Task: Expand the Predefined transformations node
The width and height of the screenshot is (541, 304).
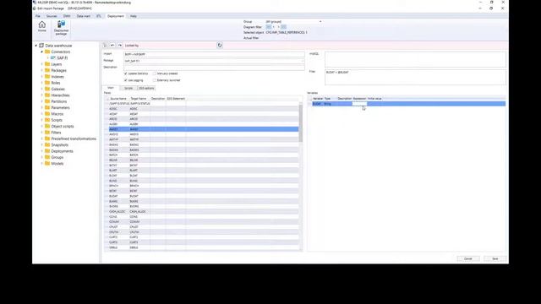Action: point(42,138)
